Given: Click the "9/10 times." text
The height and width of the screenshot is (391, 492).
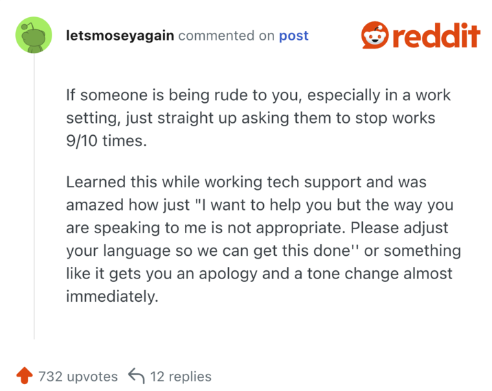Looking at the screenshot, I should tap(106, 140).
